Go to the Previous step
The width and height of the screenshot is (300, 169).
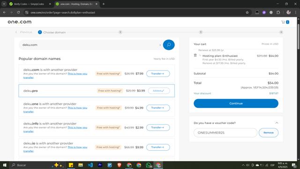pyautogui.click(x=24, y=32)
